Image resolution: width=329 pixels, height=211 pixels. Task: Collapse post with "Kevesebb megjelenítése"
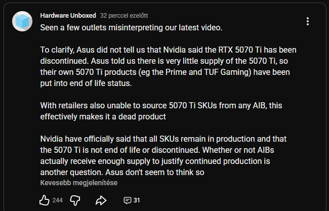tap(79, 183)
